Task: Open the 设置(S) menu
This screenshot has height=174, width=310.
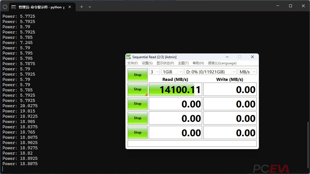Action: tap(147, 63)
